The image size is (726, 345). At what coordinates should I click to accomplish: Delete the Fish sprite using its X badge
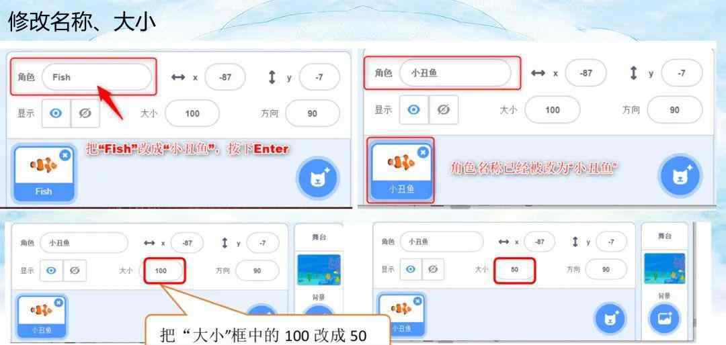65,155
